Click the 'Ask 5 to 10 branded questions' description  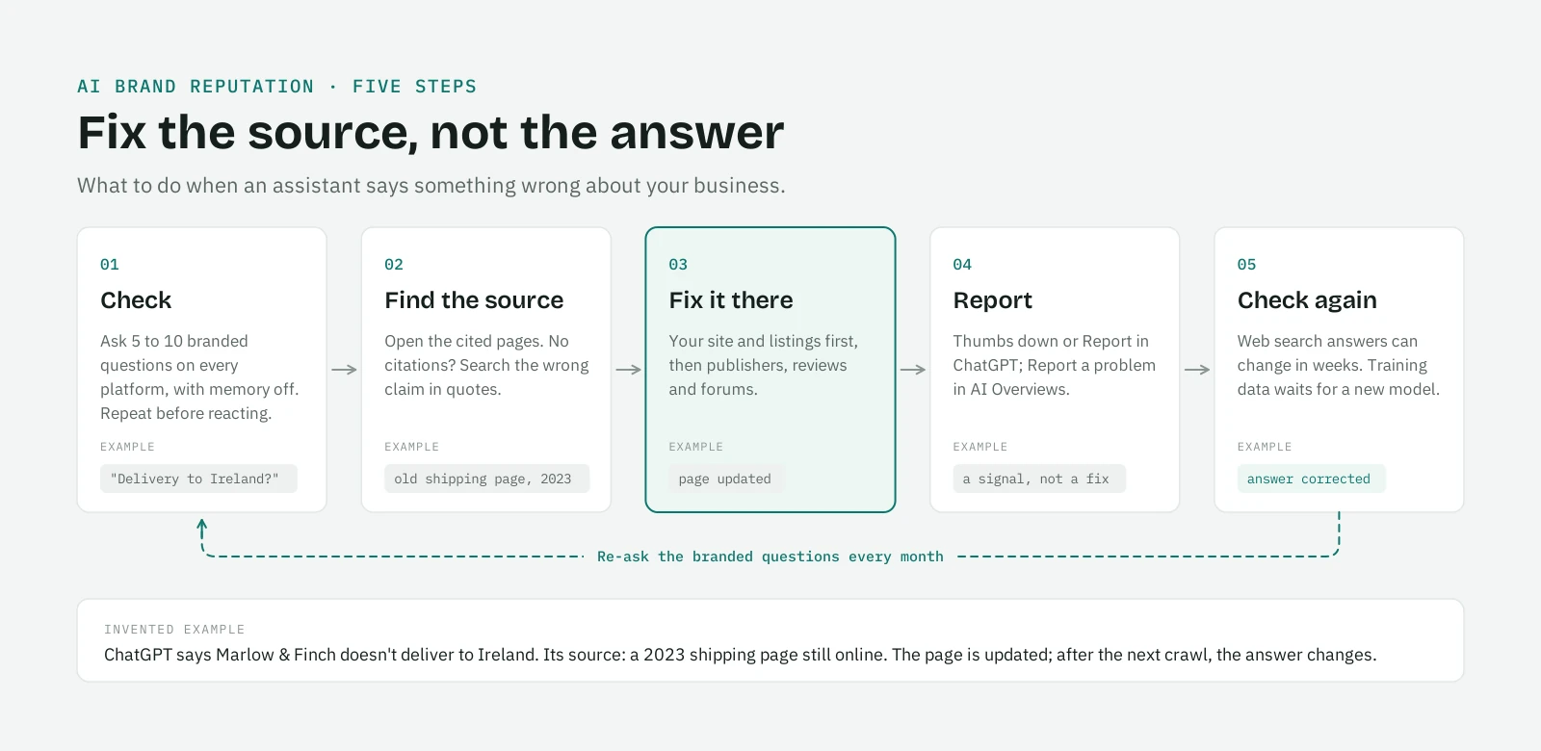199,377
